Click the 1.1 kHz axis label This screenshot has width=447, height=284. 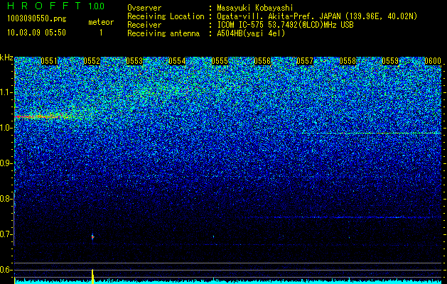[x=6, y=92]
